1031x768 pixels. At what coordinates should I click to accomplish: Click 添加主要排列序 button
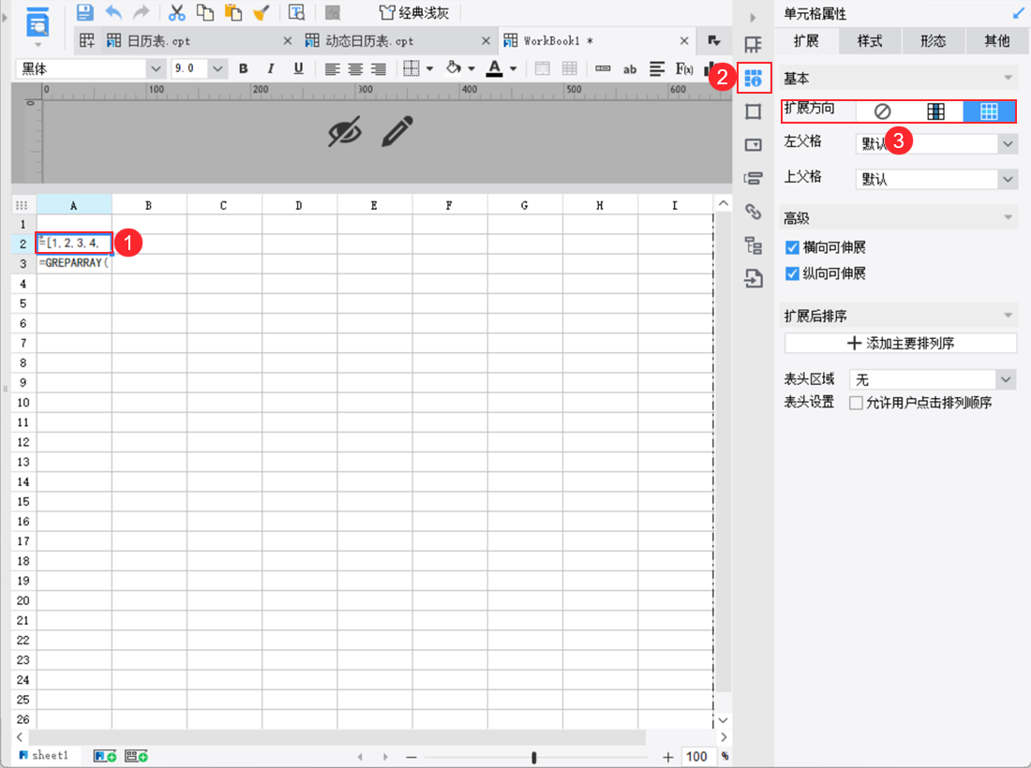(x=900, y=343)
